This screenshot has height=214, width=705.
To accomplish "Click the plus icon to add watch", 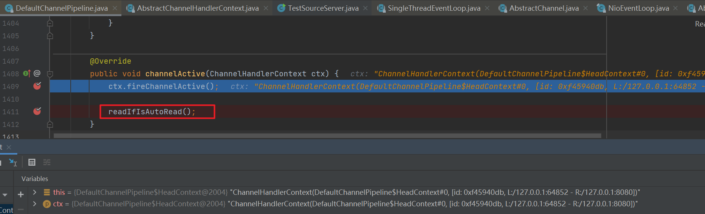I will point(21,195).
